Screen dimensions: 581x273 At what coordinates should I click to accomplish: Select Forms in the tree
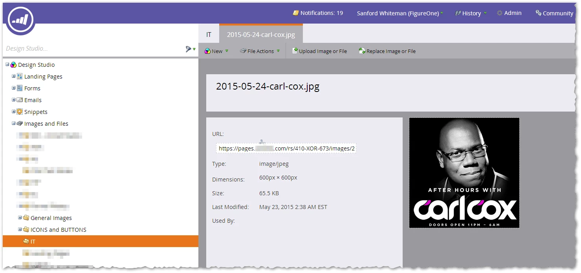click(x=32, y=88)
